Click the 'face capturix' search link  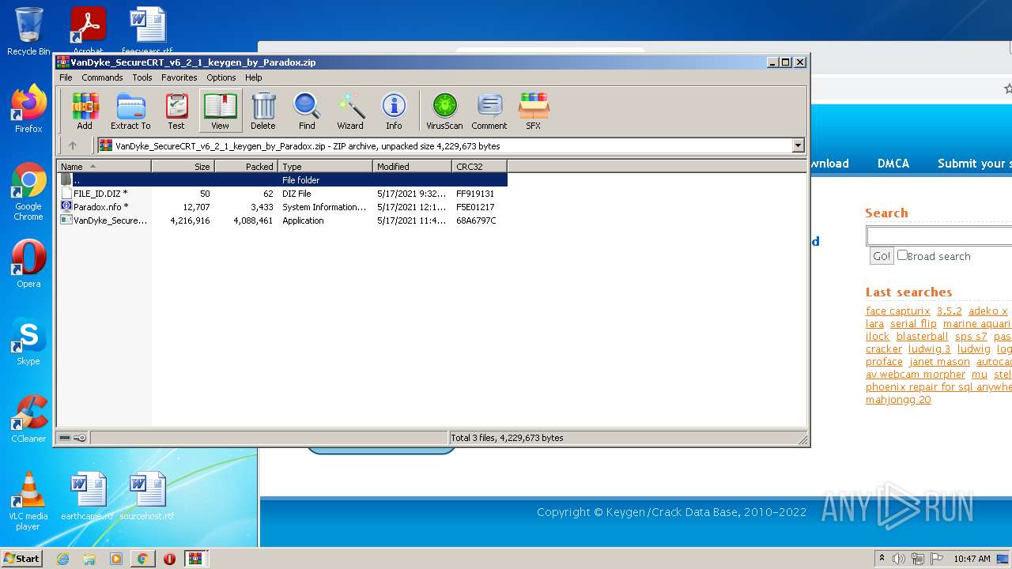coord(898,311)
